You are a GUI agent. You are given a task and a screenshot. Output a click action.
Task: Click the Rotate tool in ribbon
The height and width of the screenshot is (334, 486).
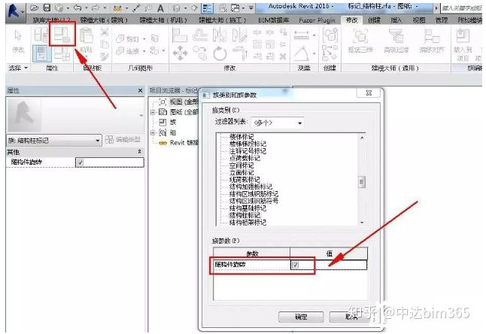point(220,53)
